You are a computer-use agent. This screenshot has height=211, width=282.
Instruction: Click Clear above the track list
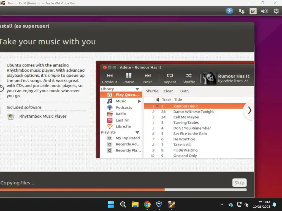click(x=168, y=91)
